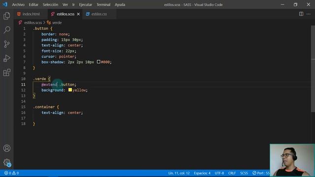Click line number 15 in the gutter
315x177 pixels.
(x=23, y=107)
